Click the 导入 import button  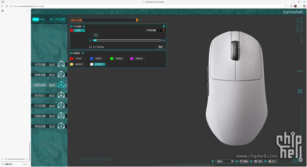pyautogui.click(x=273, y=161)
